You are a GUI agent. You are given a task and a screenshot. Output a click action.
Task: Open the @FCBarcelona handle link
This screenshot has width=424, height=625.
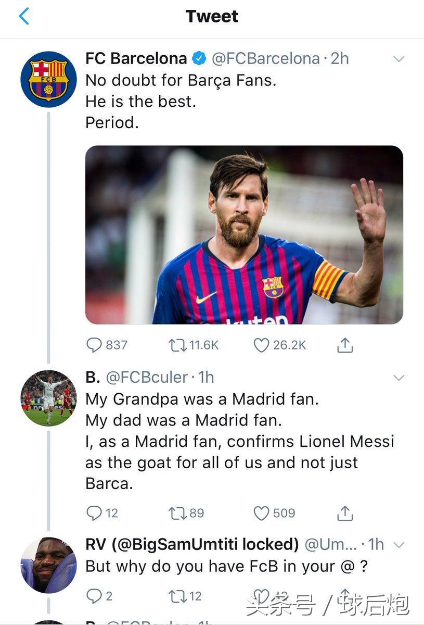pyautogui.click(x=265, y=58)
